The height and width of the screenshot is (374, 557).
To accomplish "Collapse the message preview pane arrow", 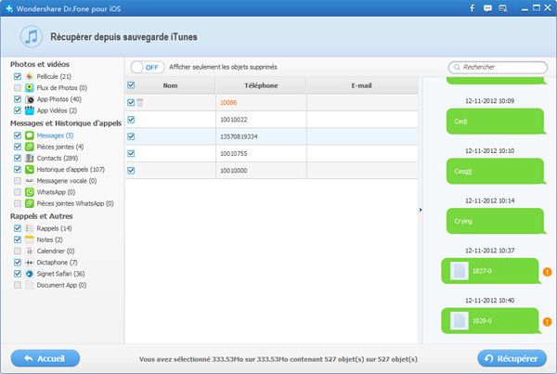I will [421, 210].
